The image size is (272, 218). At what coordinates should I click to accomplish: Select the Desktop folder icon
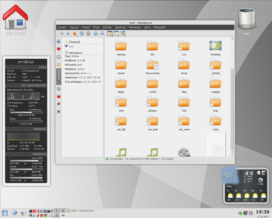215,46
